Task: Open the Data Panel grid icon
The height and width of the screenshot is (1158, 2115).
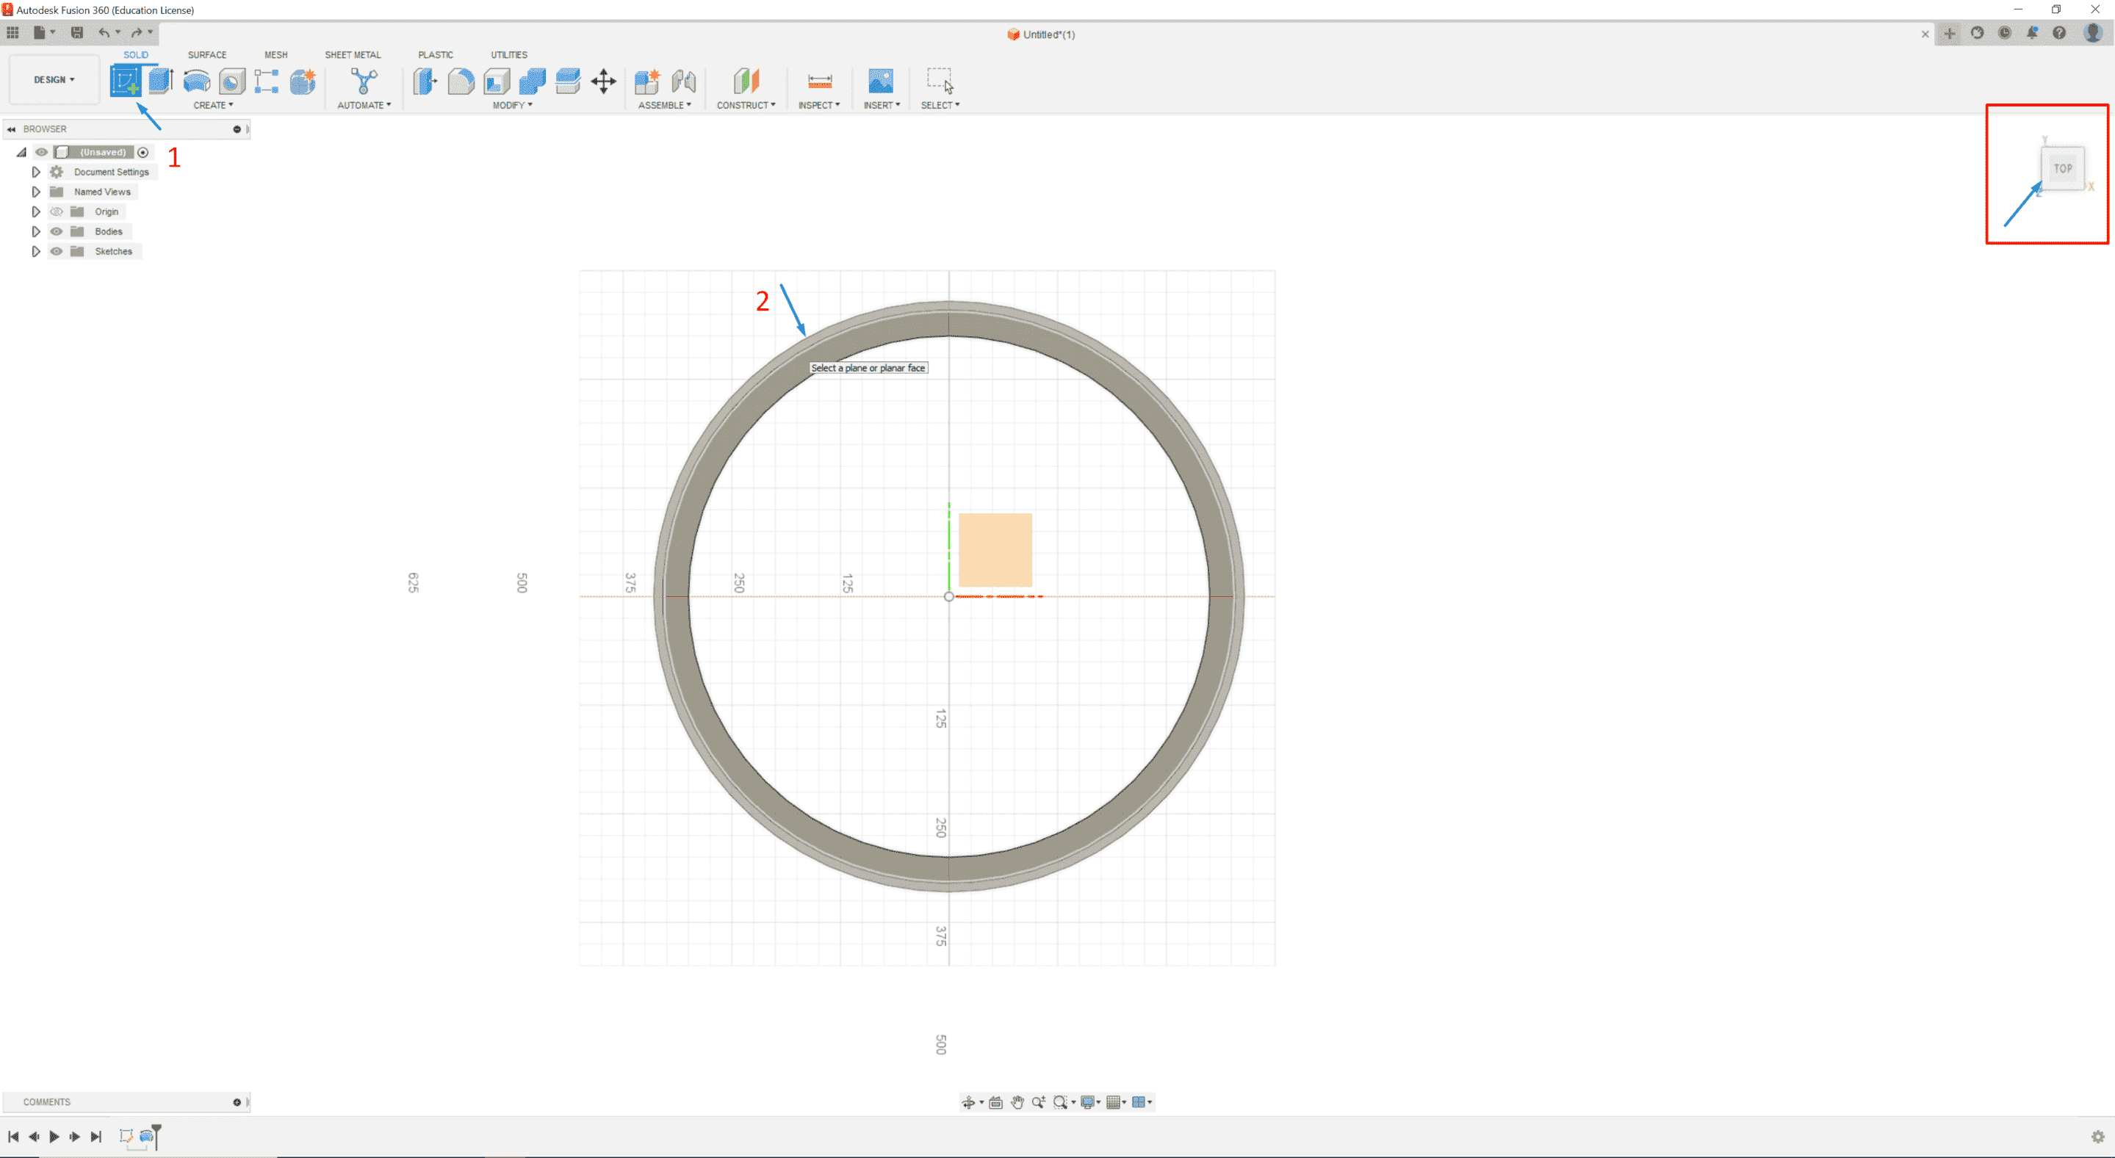Action: click(x=12, y=33)
